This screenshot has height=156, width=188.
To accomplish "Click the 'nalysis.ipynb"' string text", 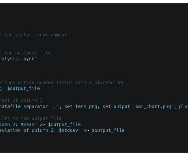I will pyautogui.click(x=18, y=59).
